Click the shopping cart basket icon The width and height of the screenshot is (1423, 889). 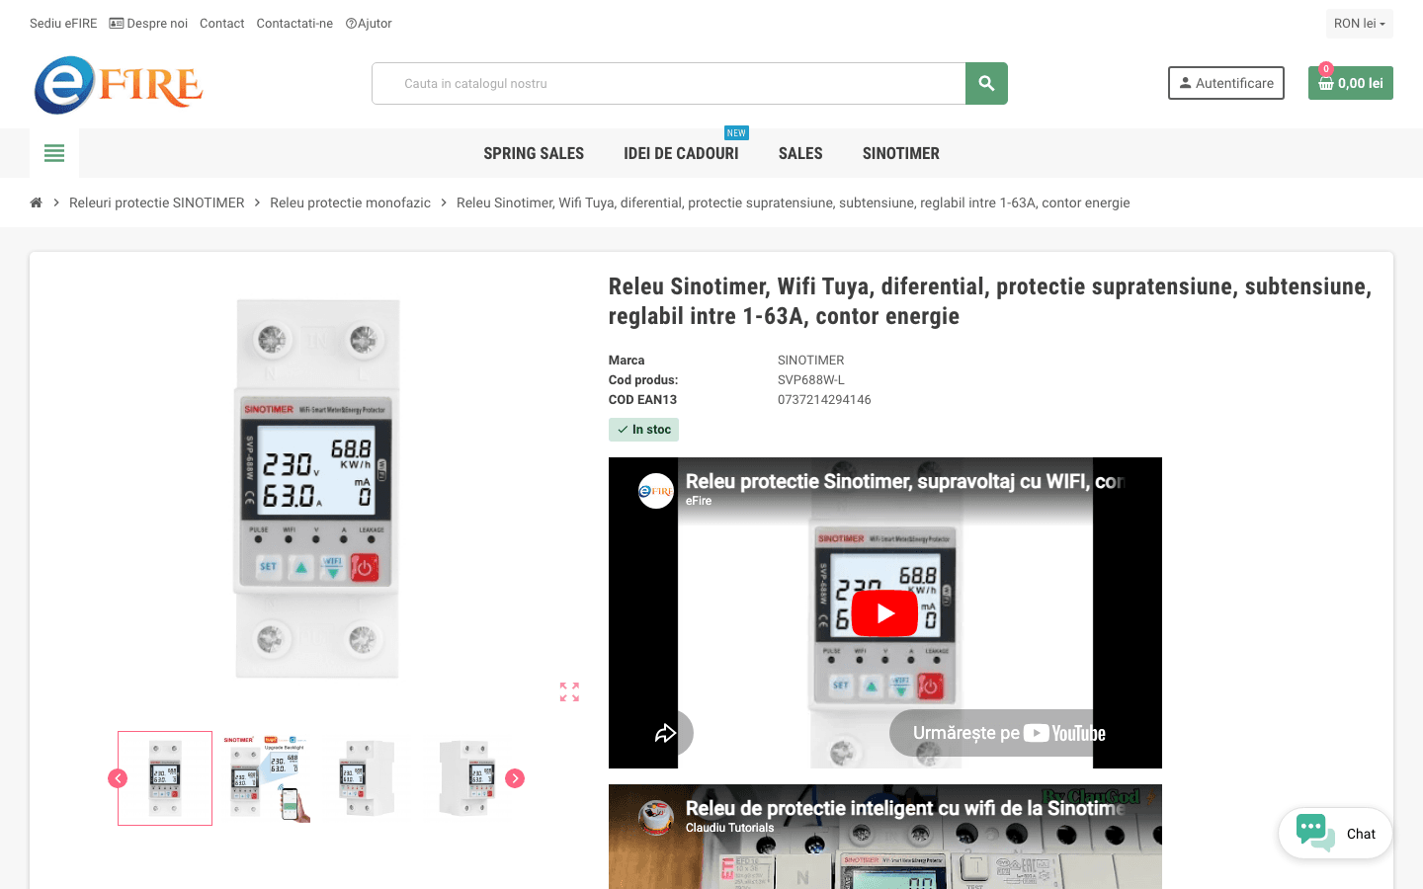(1326, 84)
